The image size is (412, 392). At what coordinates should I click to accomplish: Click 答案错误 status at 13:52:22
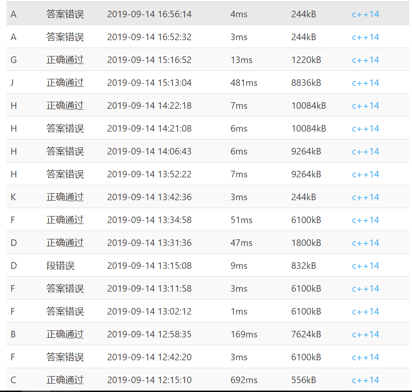(x=65, y=174)
